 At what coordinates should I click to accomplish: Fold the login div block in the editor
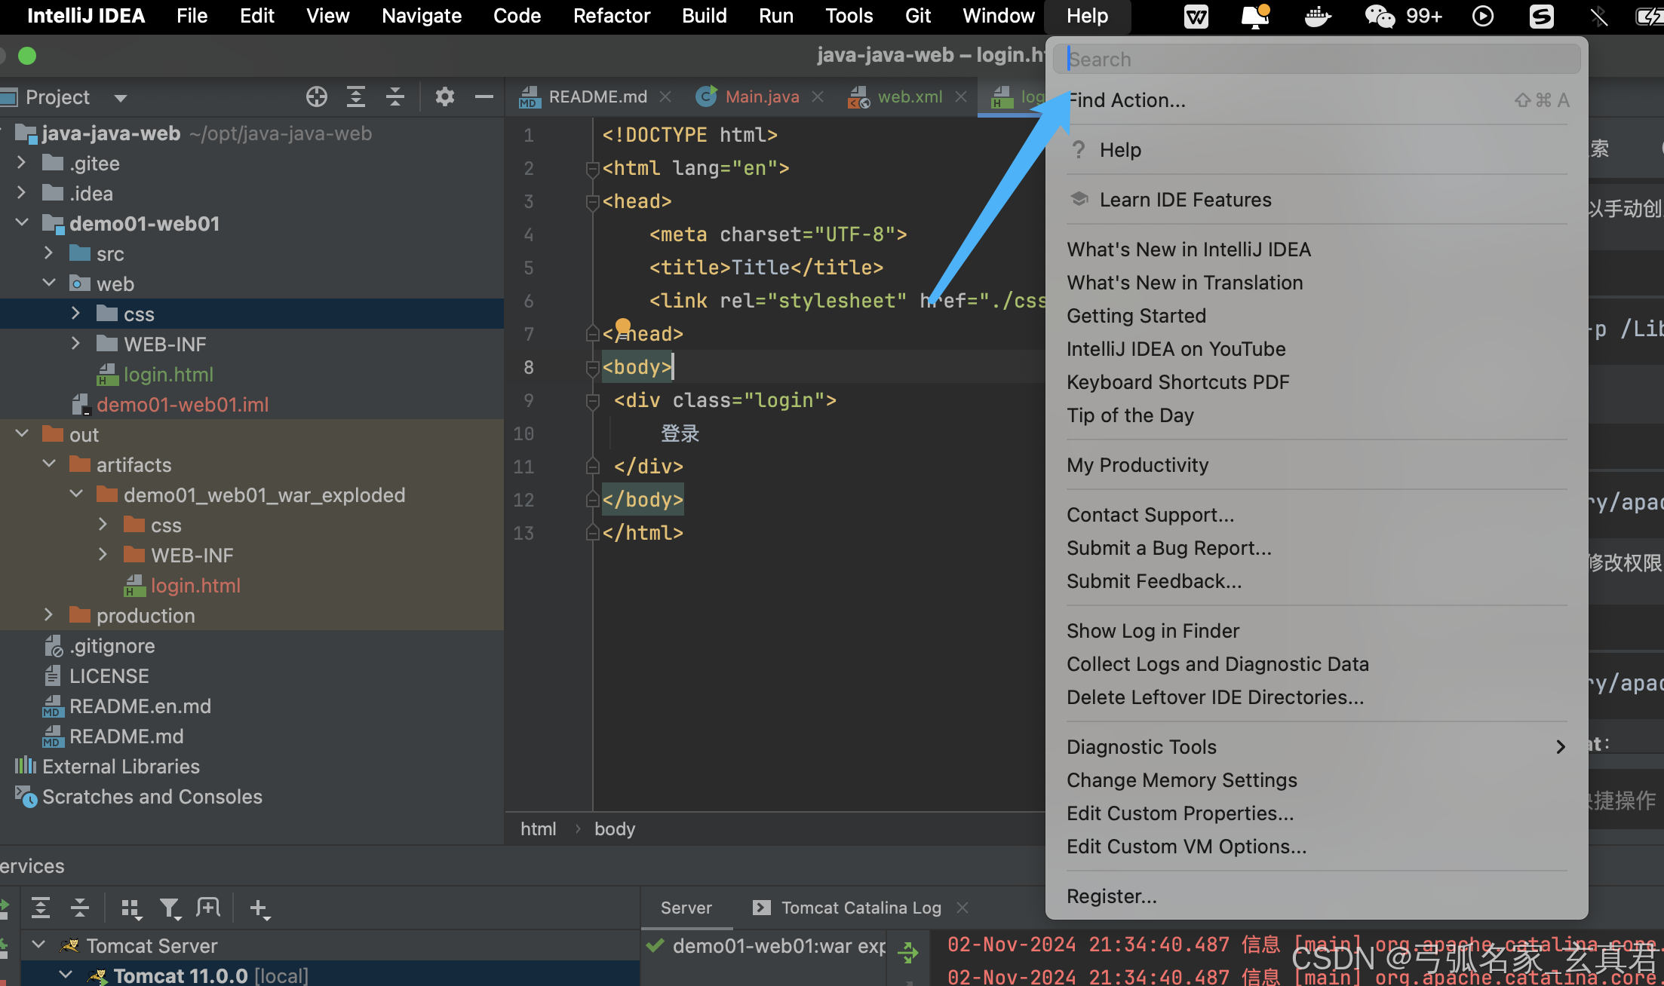[592, 400]
